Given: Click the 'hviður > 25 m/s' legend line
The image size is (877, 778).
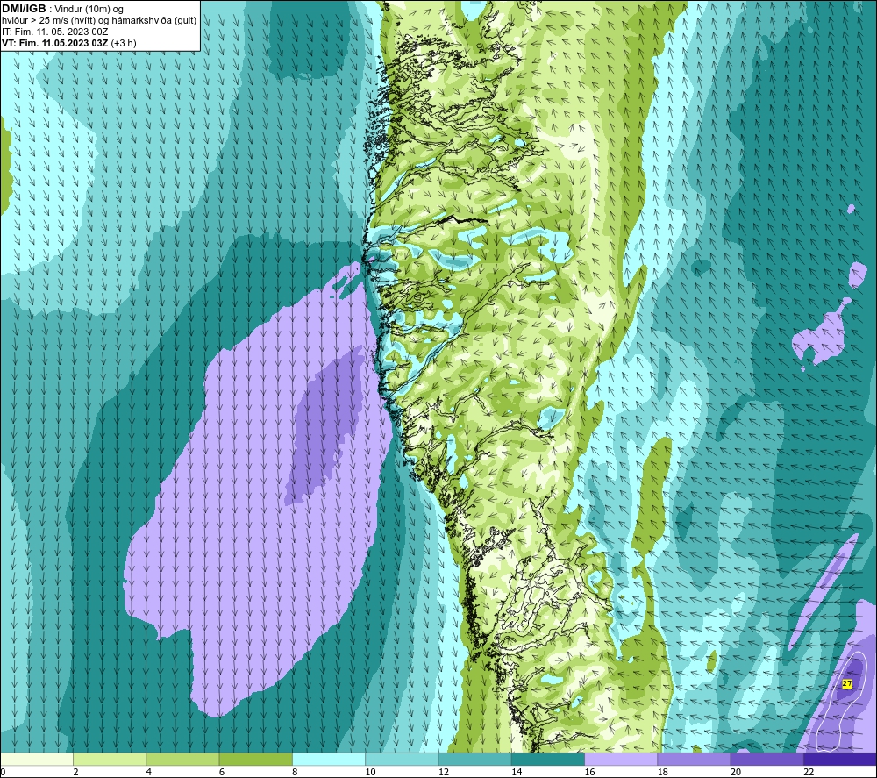Looking at the screenshot, I should (x=99, y=20).
